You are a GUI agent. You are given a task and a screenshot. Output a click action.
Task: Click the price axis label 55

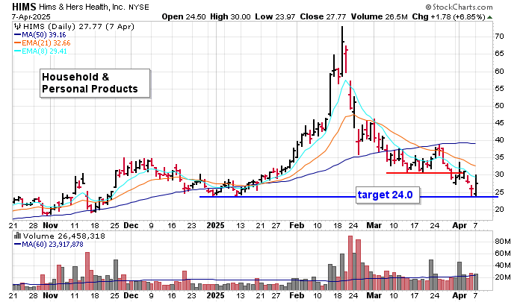[x=499, y=89]
